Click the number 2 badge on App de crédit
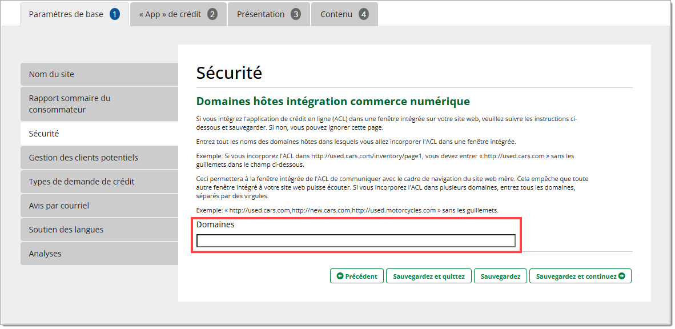The image size is (675, 329). click(212, 14)
